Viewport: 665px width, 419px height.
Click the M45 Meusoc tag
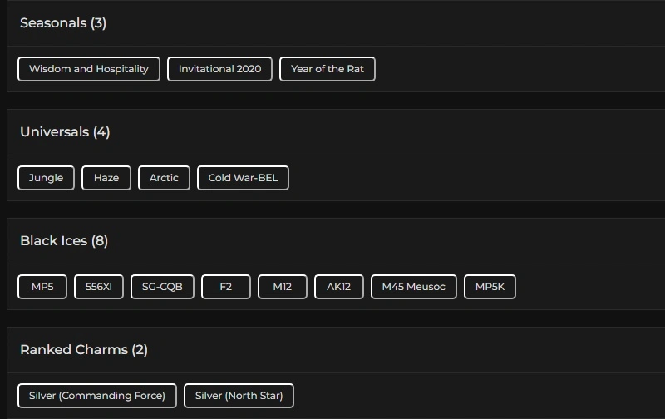point(413,287)
